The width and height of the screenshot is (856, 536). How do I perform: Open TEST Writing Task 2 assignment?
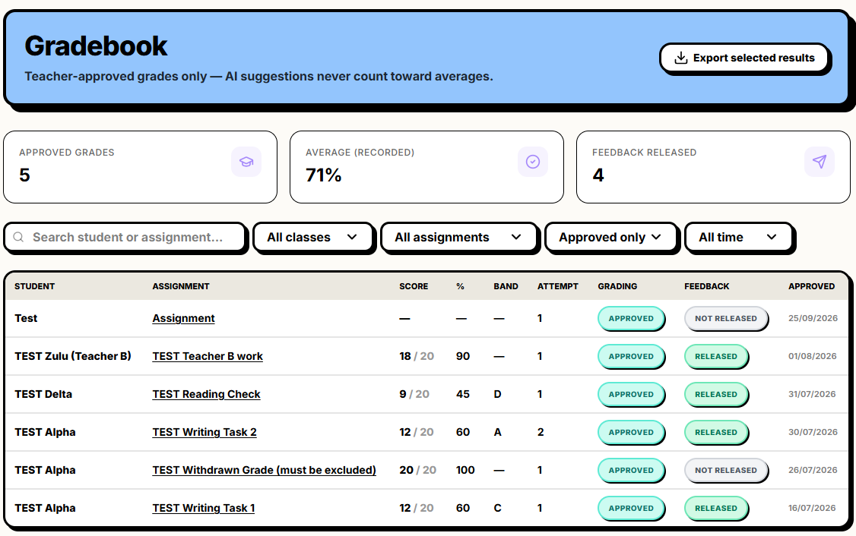click(x=204, y=433)
